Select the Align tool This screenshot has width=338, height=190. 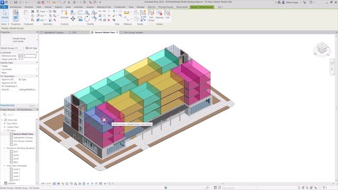click(73, 13)
